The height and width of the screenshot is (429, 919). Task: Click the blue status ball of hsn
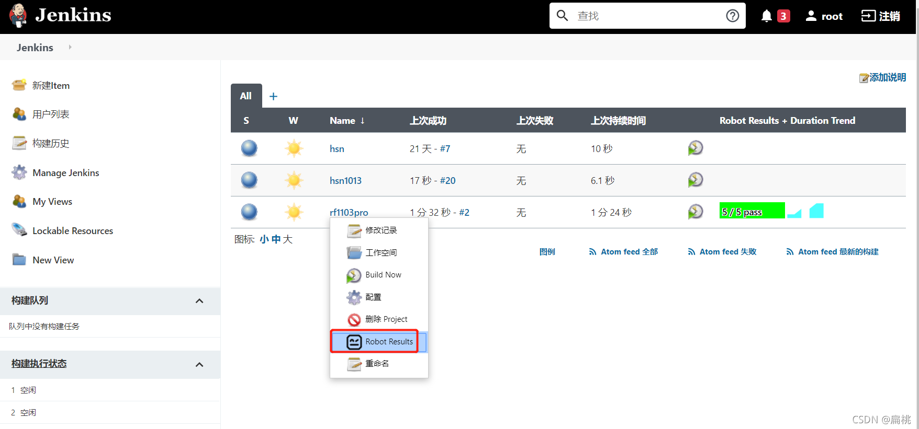tap(249, 148)
